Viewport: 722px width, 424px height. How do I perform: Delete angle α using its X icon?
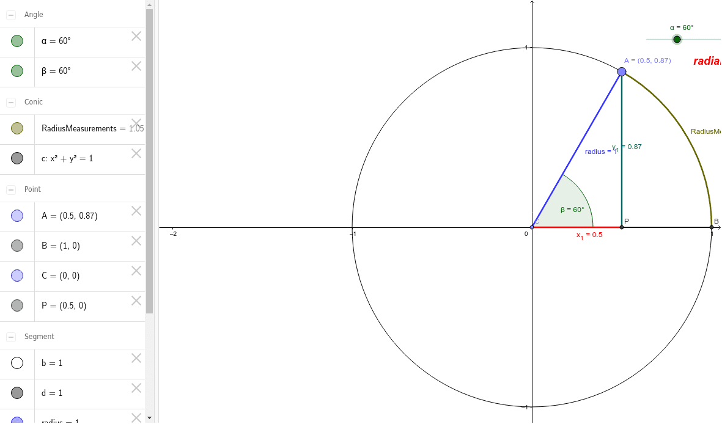[x=136, y=36]
